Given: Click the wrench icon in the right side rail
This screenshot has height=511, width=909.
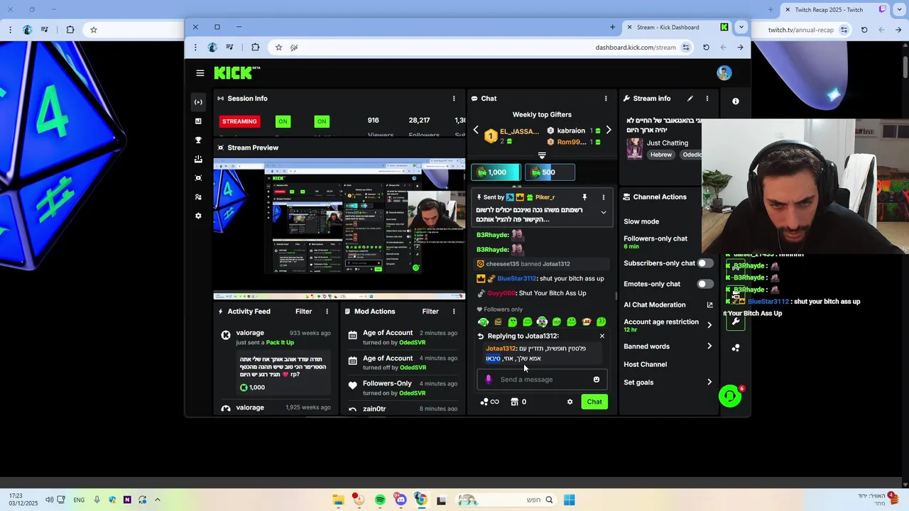Looking at the screenshot, I should click(x=736, y=322).
